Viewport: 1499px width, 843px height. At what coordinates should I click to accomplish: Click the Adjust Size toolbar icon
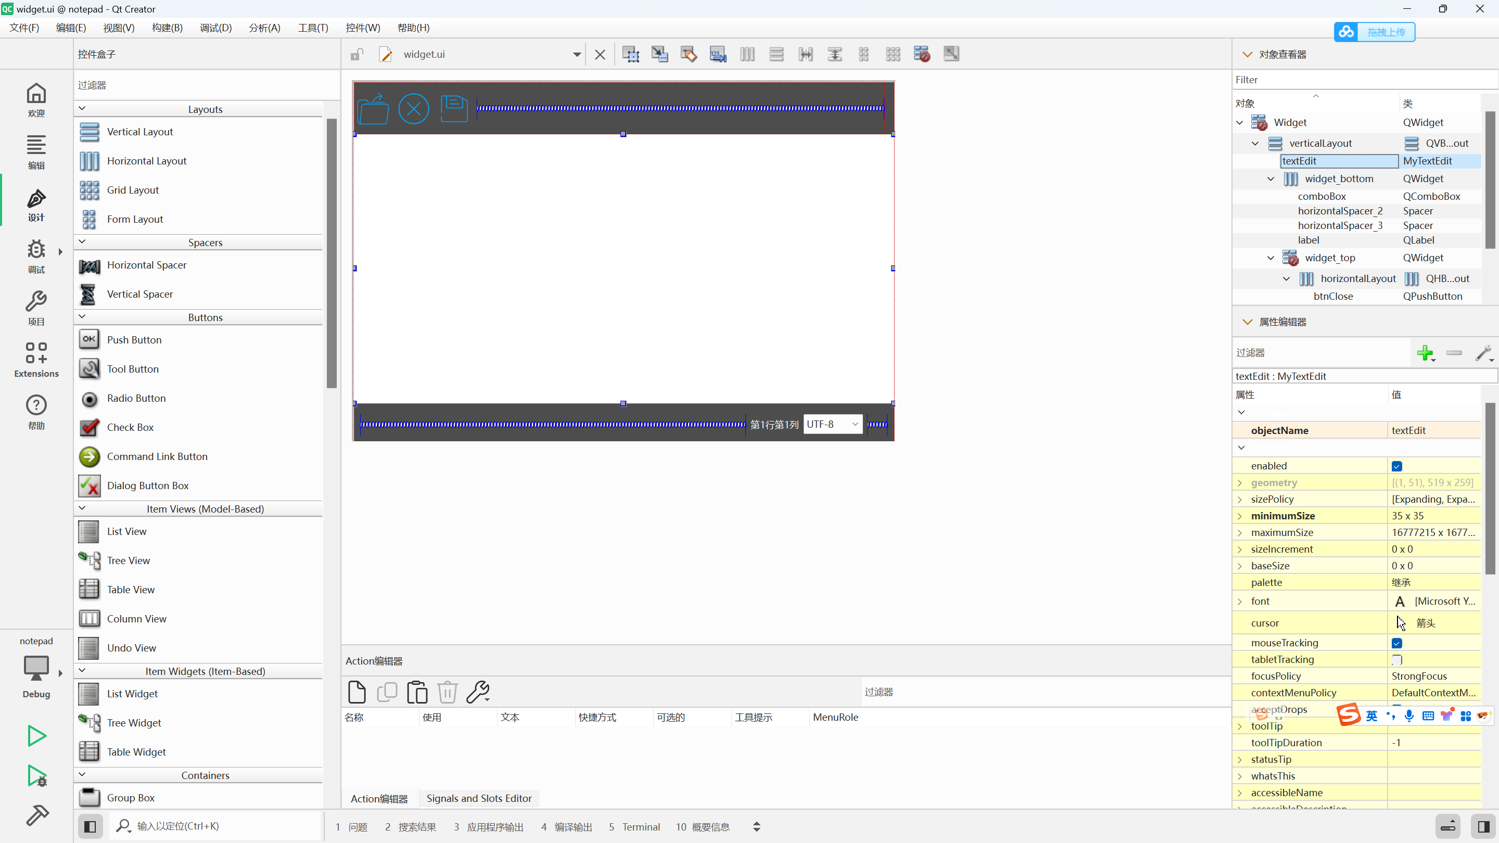pyautogui.click(x=951, y=54)
